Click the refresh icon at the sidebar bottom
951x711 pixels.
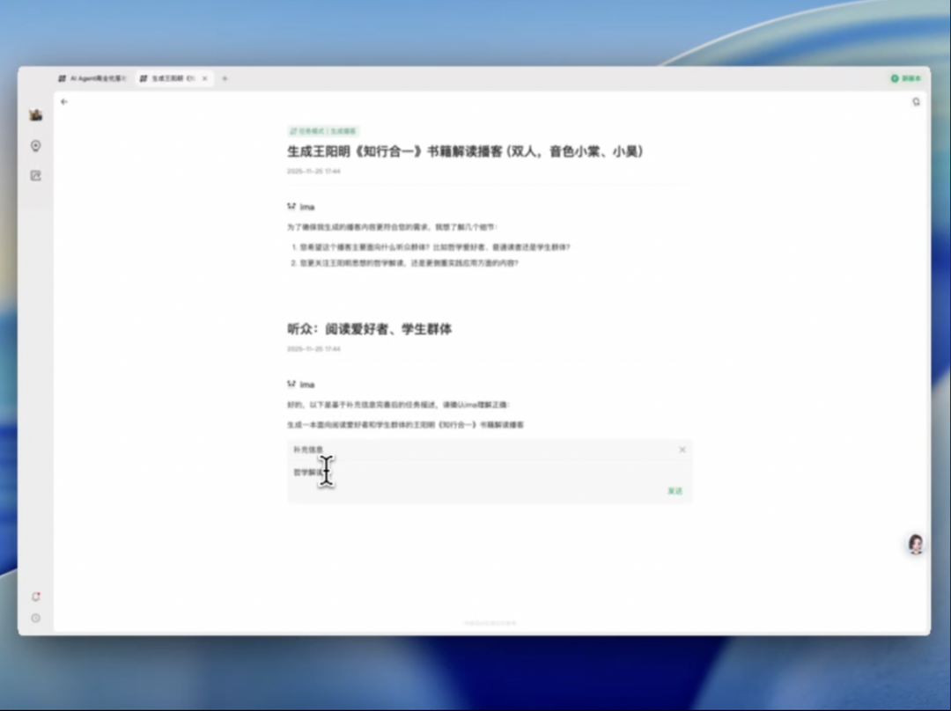[x=35, y=596]
